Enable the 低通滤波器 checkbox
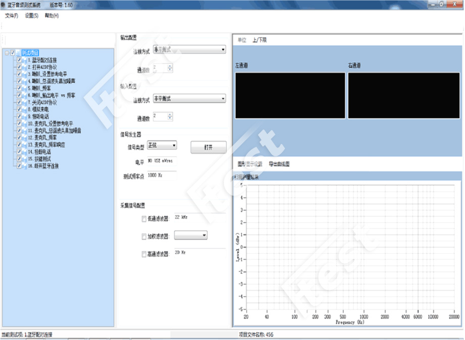 pos(145,219)
